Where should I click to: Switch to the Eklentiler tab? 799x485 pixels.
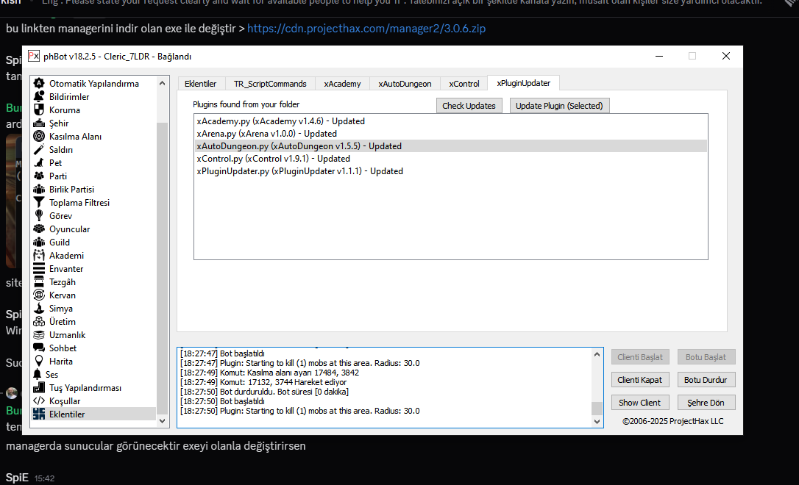click(200, 84)
